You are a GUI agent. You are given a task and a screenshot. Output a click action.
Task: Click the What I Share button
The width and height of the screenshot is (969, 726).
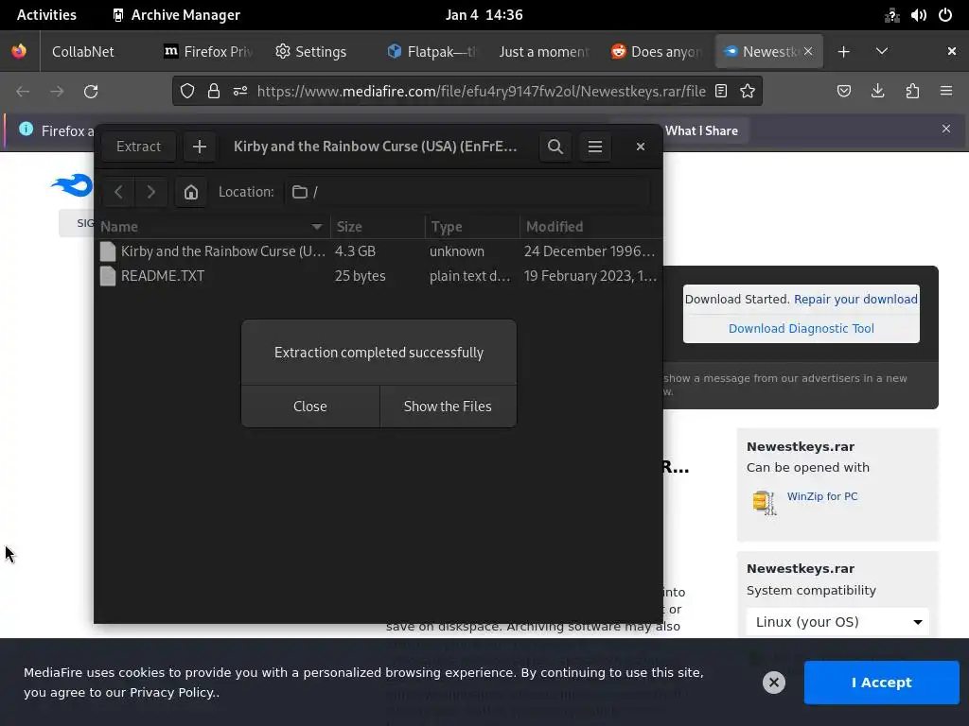[x=701, y=130]
